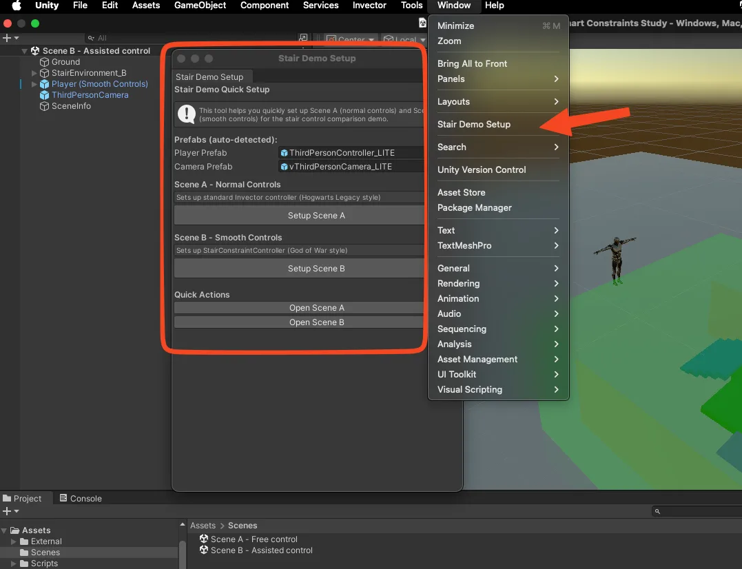The image size is (742, 569).
Task: Open the Component menu
Action: [x=265, y=6]
